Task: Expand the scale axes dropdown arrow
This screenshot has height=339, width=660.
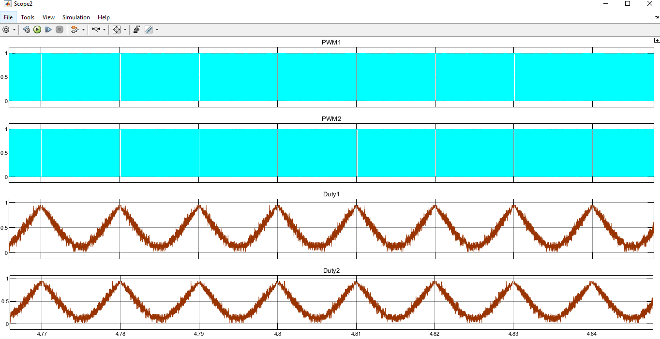Action: point(125,30)
